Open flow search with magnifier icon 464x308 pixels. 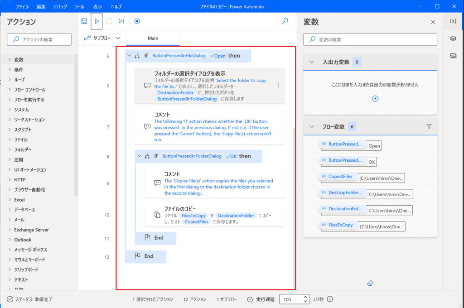[285, 21]
